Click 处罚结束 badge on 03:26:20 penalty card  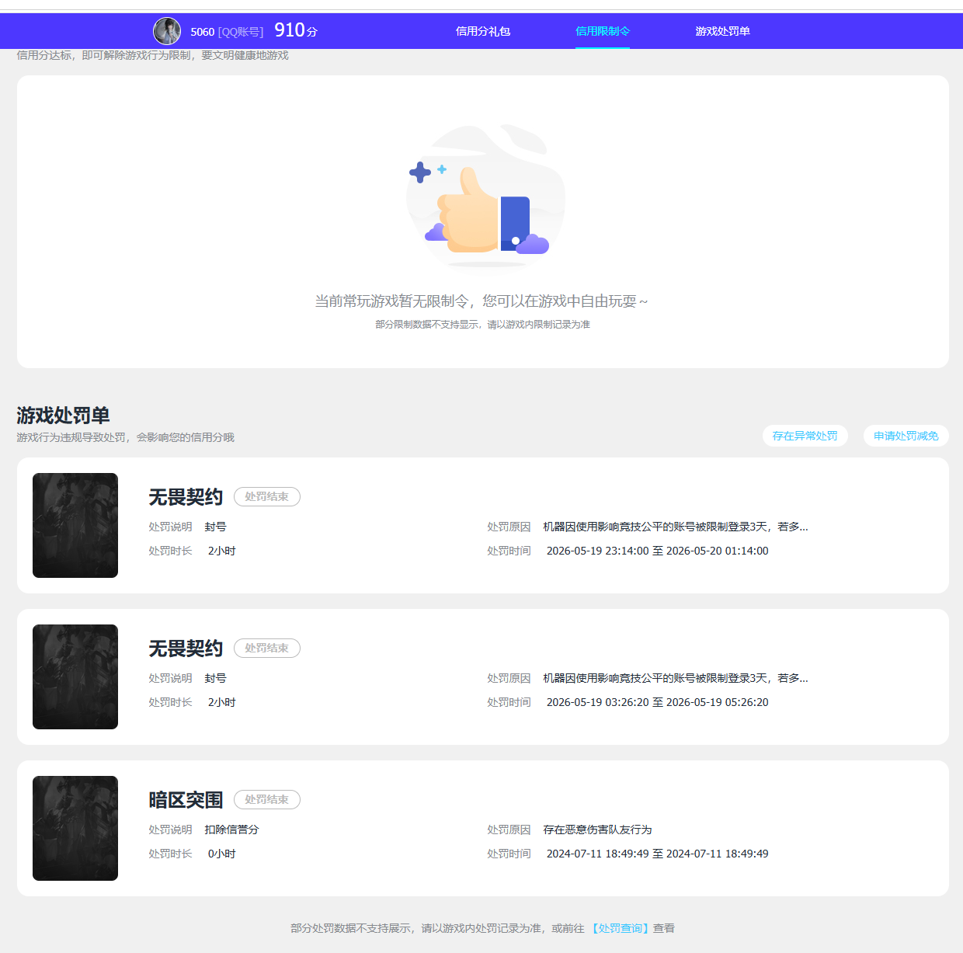[x=267, y=648]
